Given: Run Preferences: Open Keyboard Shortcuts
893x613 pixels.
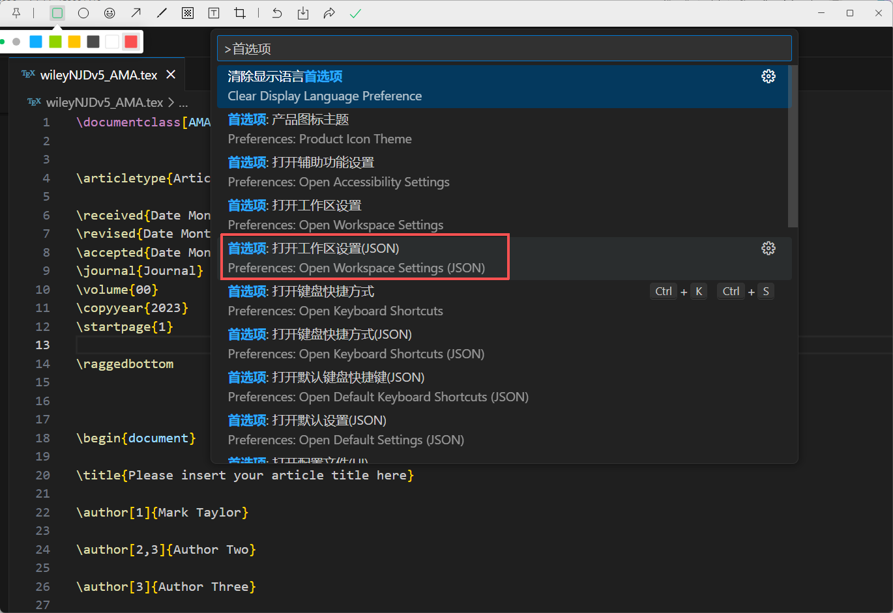Looking at the screenshot, I should pos(503,301).
